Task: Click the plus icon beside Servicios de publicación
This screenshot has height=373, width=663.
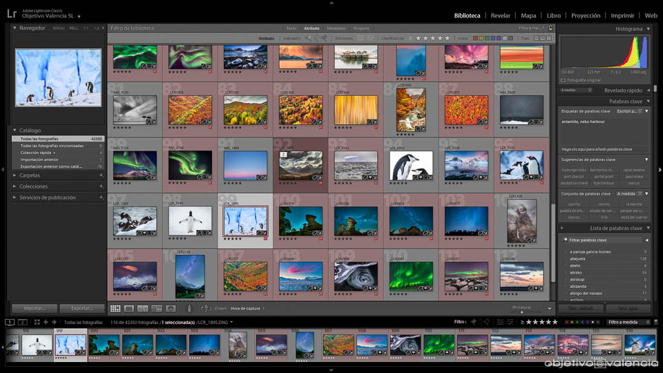Action: click(101, 197)
